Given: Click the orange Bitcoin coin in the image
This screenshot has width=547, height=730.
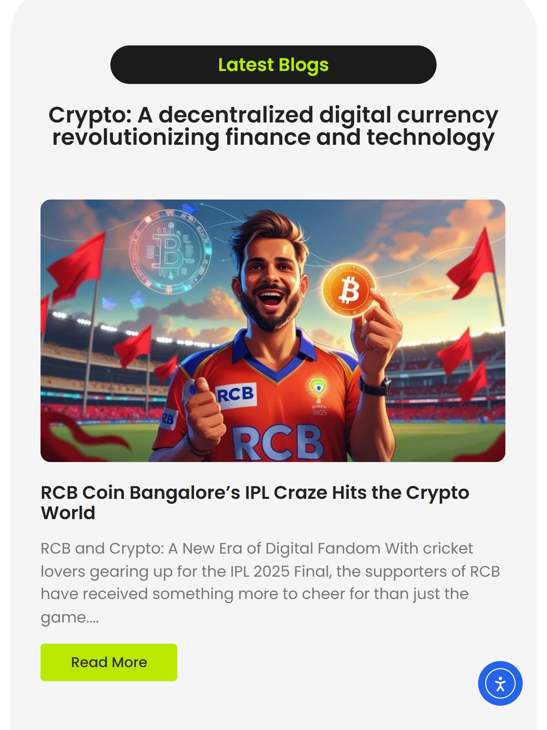Looking at the screenshot, I should (349, 290).
